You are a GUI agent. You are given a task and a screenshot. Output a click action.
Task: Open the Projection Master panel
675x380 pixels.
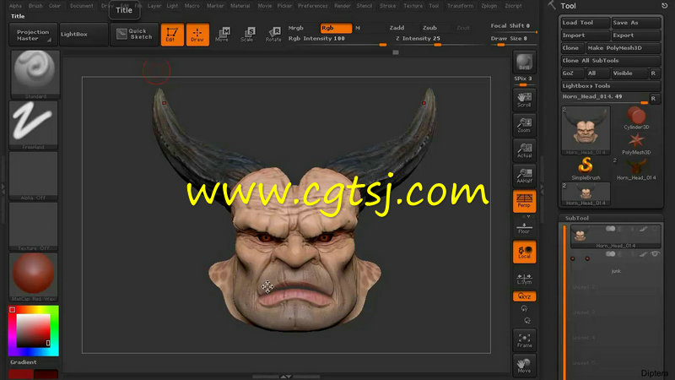click(x=33, y=35)
